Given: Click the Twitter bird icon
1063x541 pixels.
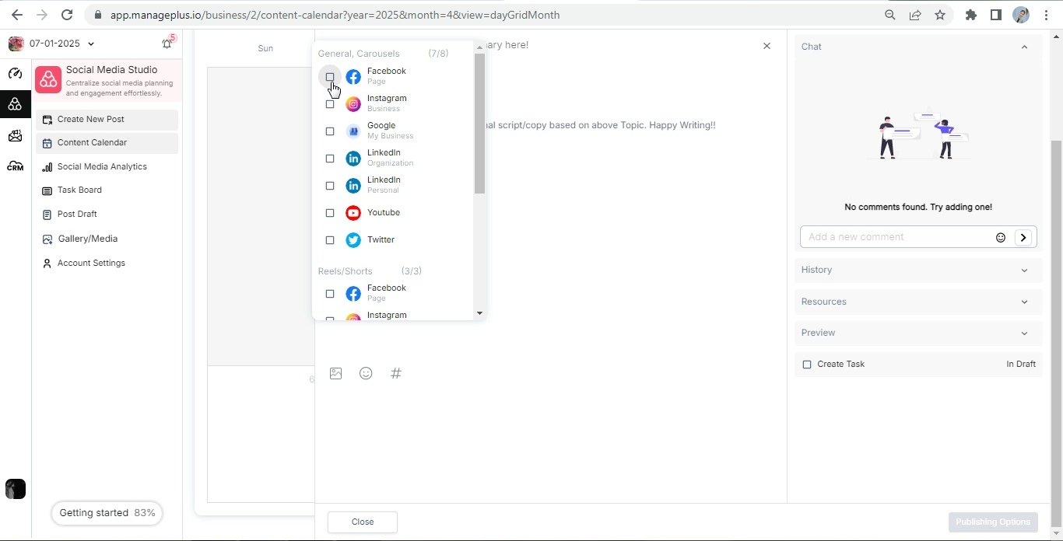Looking at the screenshot, I should point(353,240).
